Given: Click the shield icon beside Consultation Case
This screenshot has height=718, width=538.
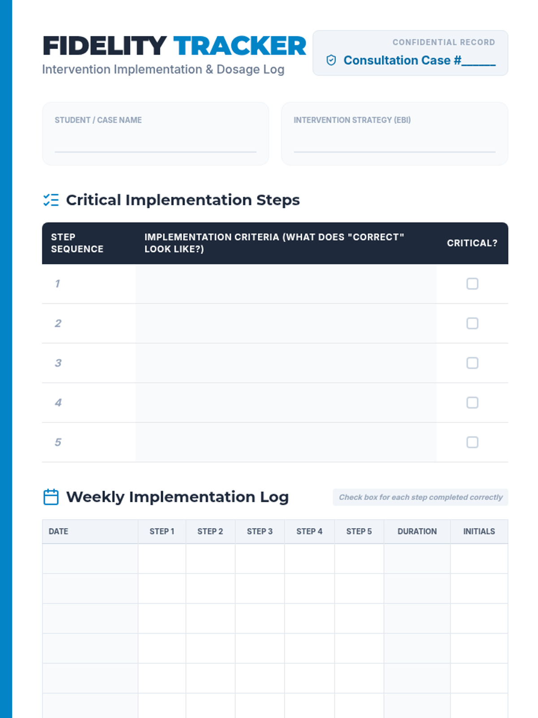Looking at the screenshot, I should point(331,60).
